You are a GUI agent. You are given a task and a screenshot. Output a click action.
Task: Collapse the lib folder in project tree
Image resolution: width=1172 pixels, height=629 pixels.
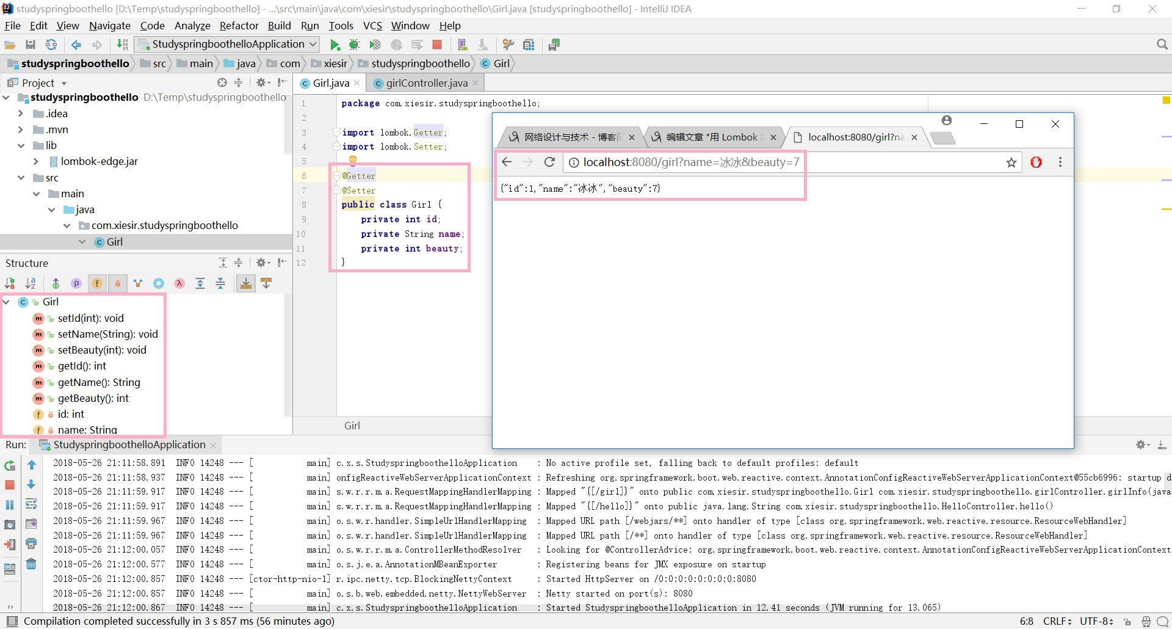(x=21, y=145)
